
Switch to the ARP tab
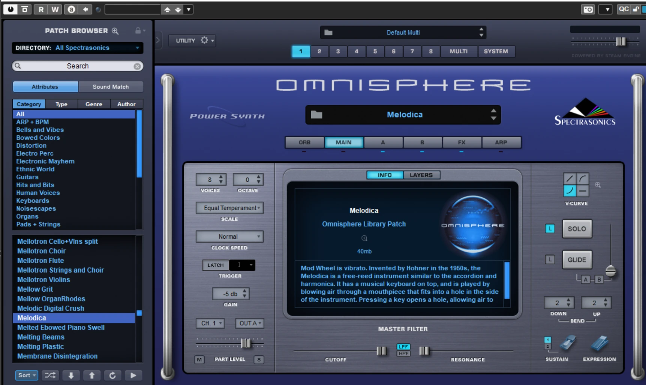[x=501, y=142]
